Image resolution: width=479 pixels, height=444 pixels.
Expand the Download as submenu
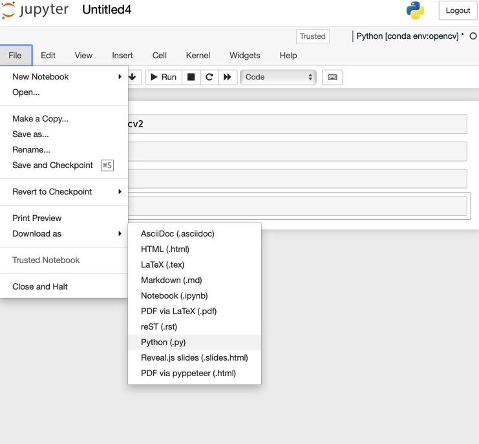(x=64, y=234)
